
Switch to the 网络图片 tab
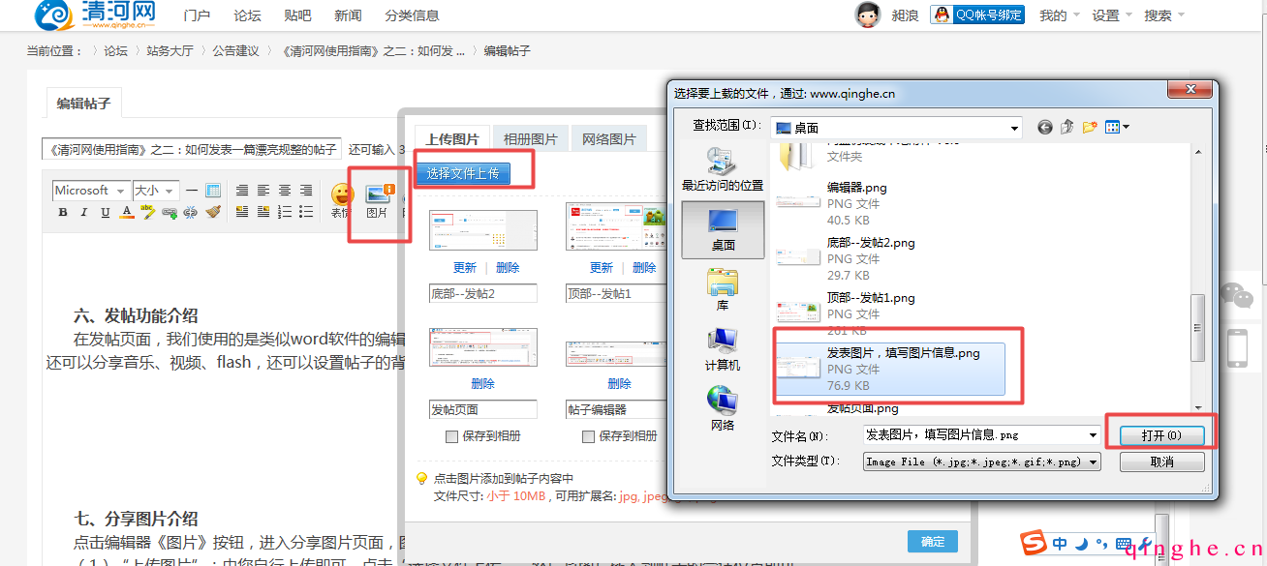point(609,139)
